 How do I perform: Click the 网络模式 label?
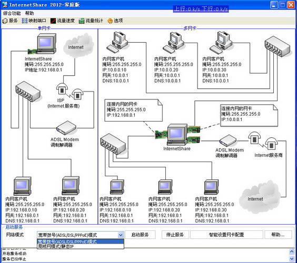click(x=15, y=235)
